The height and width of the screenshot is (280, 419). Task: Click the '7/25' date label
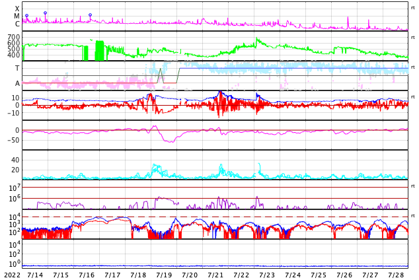[x=319, y=275]
